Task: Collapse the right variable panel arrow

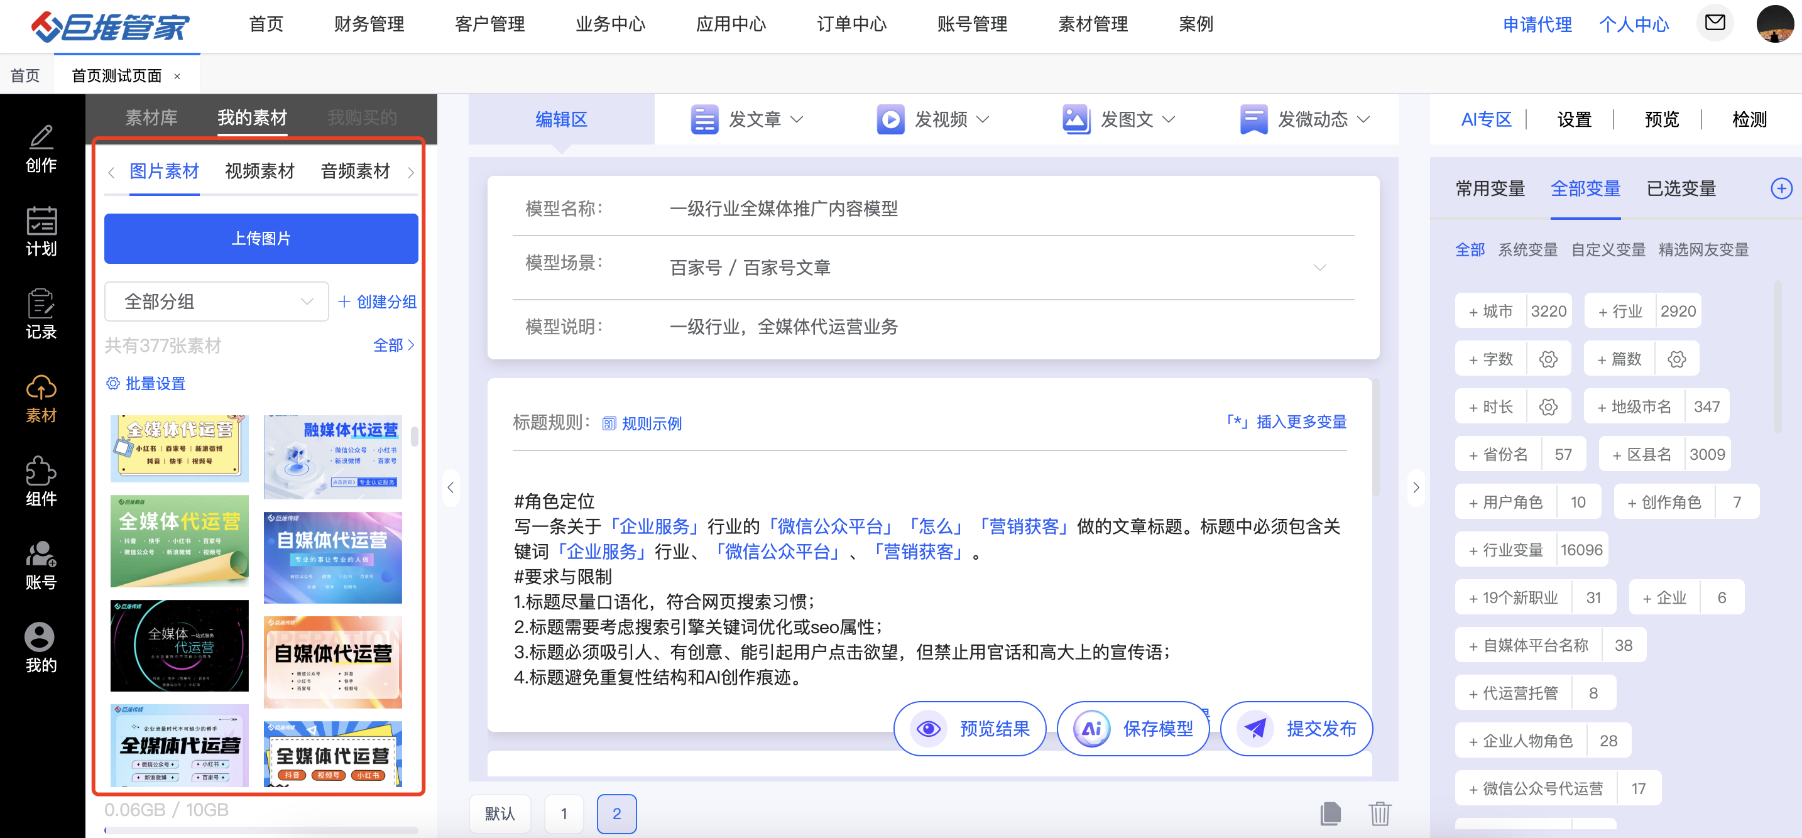Action: (1416, 487)
